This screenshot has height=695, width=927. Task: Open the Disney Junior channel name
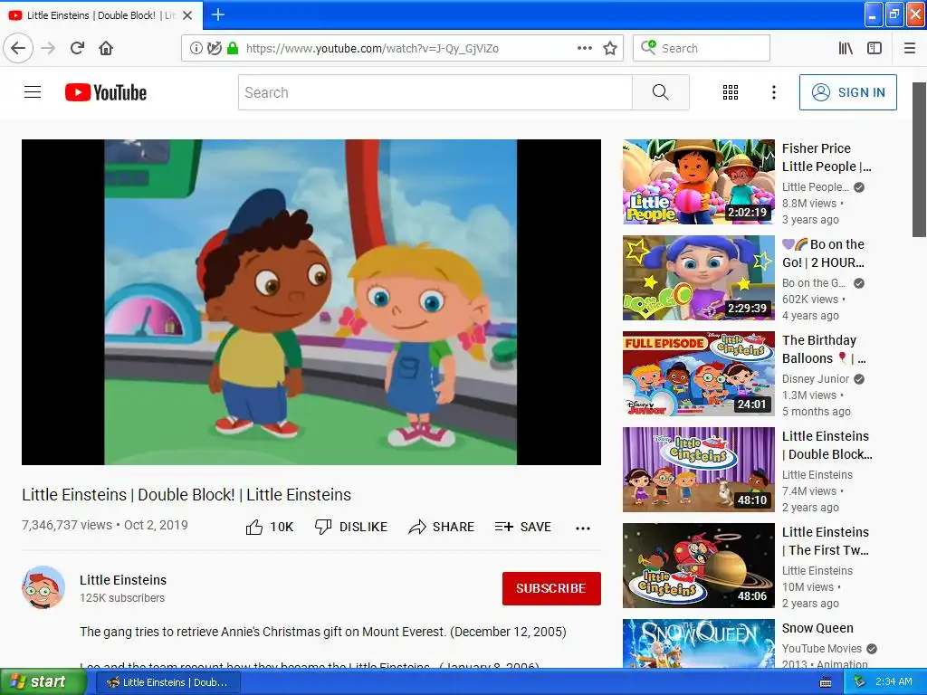pos(816,379)
